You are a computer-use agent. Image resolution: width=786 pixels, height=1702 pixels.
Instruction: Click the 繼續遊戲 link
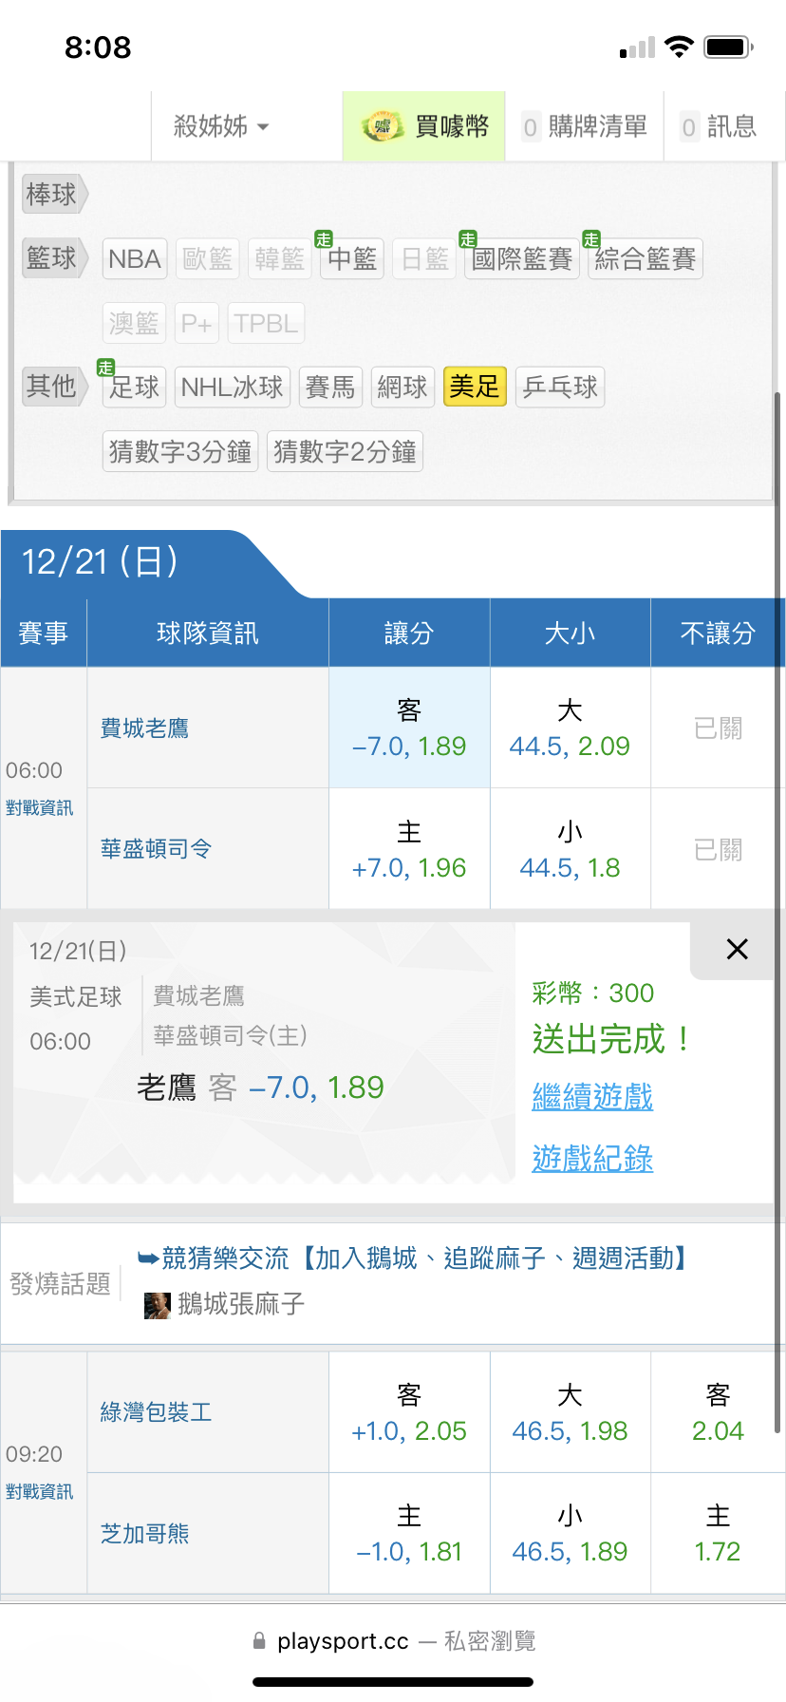[x=592, y=1097]
